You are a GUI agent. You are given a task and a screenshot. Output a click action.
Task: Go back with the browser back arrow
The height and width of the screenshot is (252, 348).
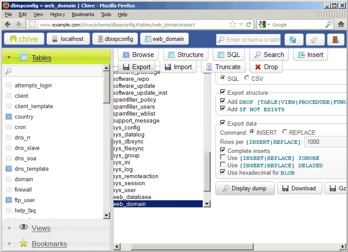[7, 24]
